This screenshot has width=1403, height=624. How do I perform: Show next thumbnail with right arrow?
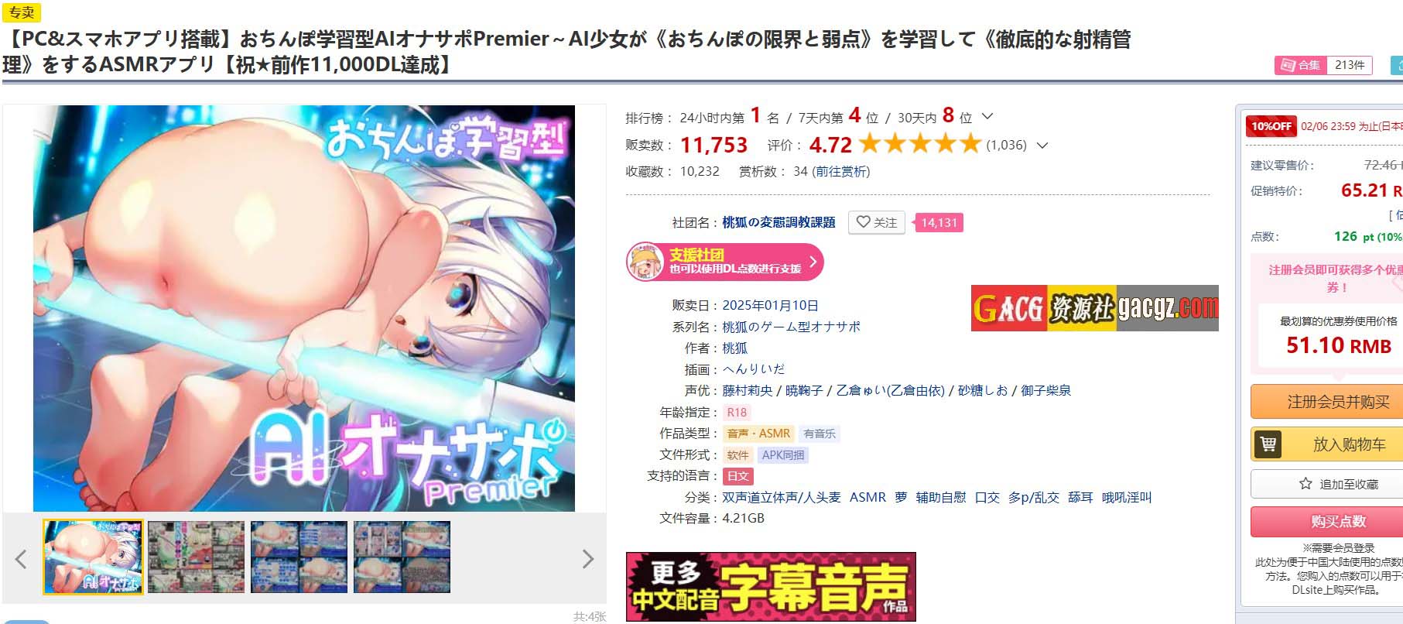[588, 558]
